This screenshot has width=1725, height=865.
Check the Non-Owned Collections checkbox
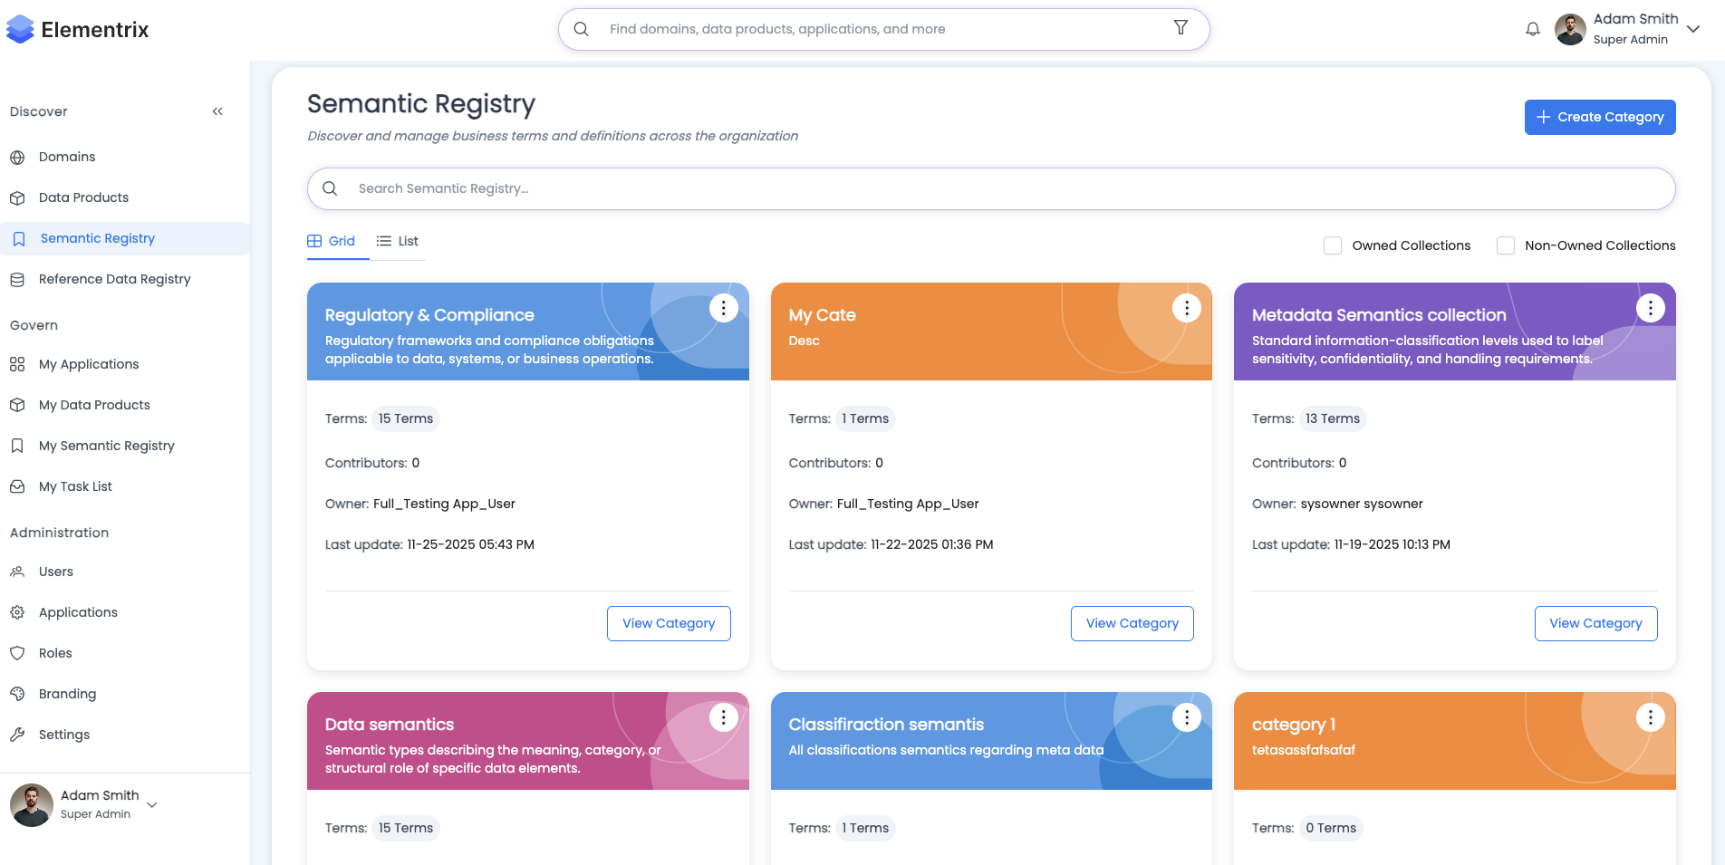(x=1506, y=245)
